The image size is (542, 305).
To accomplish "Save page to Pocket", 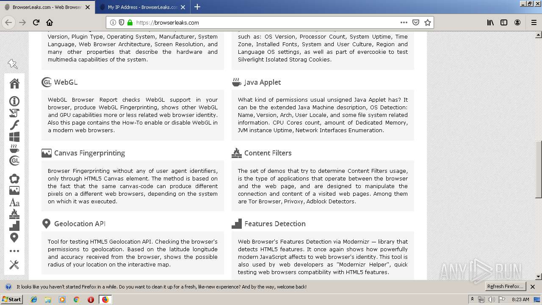I will [x=416, y=22].
